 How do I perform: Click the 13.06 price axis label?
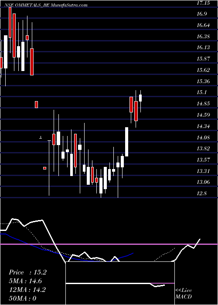coord(203,182)
